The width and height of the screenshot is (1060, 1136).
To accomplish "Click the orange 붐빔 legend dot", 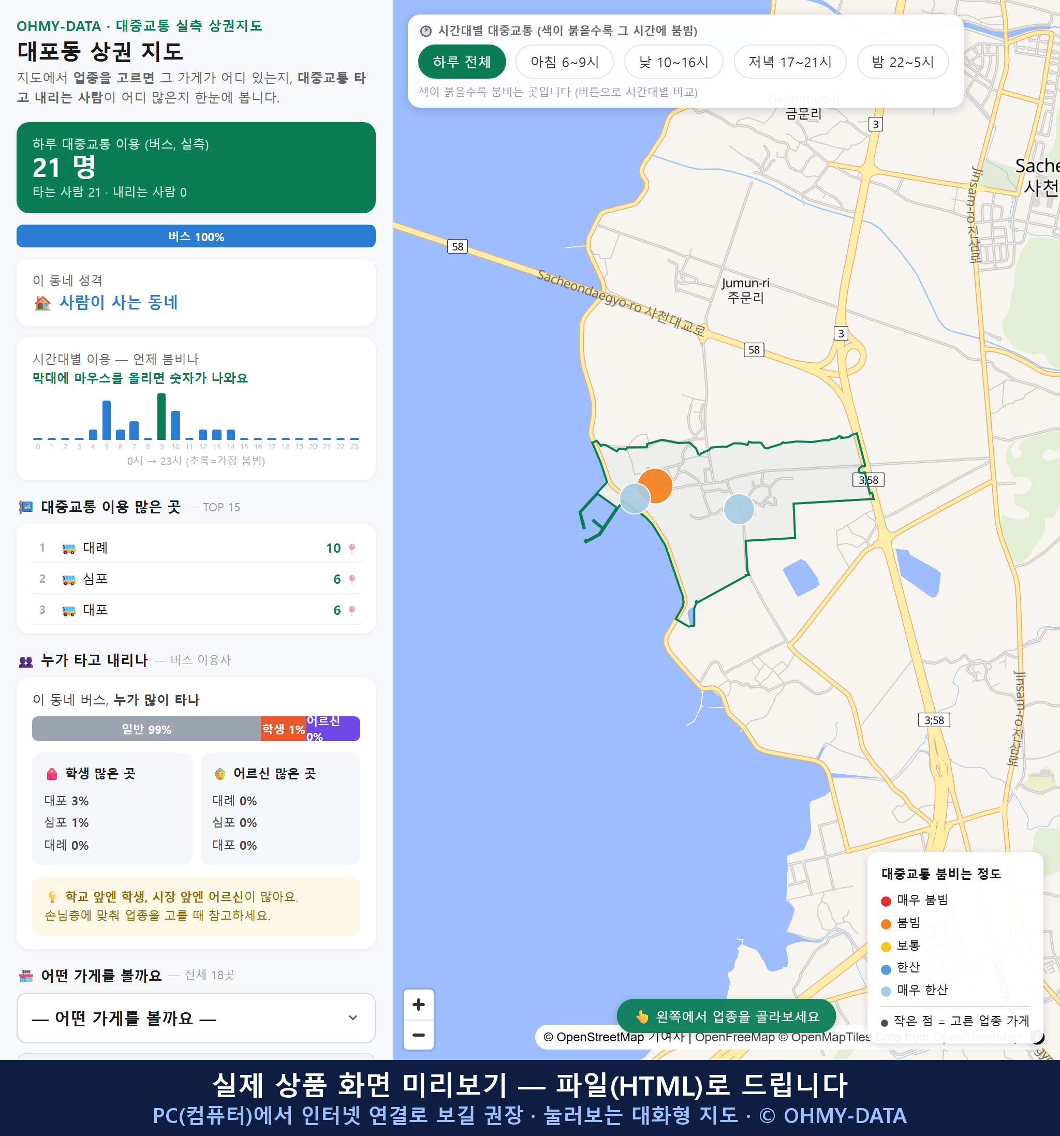I will click(886, 924).
